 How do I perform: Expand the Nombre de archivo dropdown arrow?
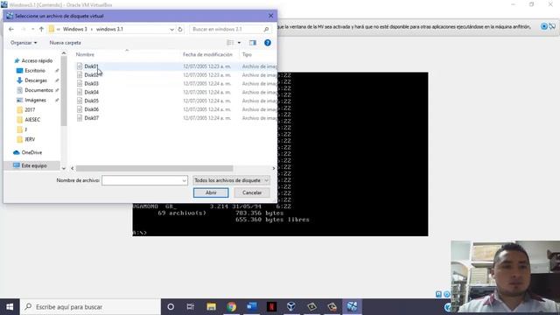point(185,181)
